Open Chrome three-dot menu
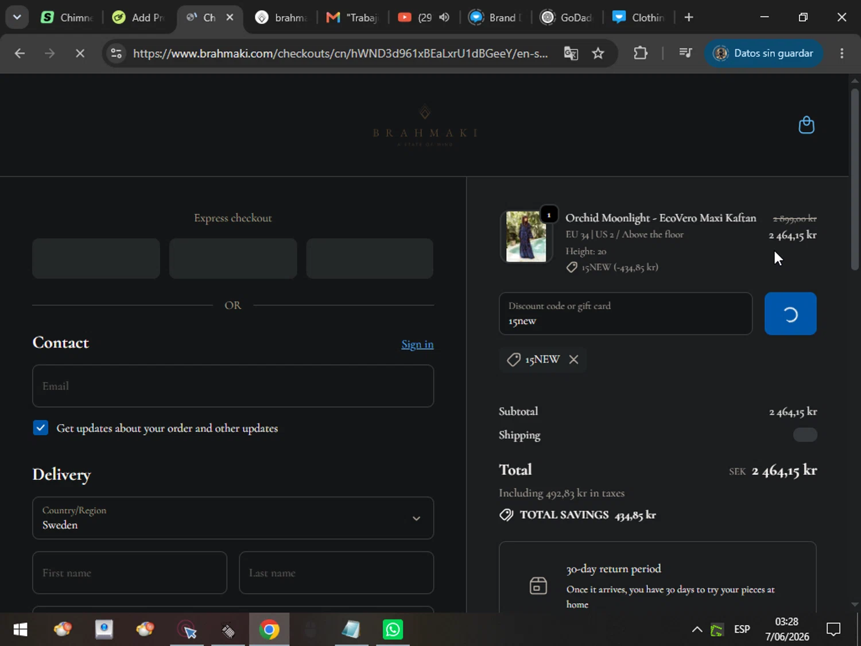The image size is (861, 646). click(x=841, y=53)
